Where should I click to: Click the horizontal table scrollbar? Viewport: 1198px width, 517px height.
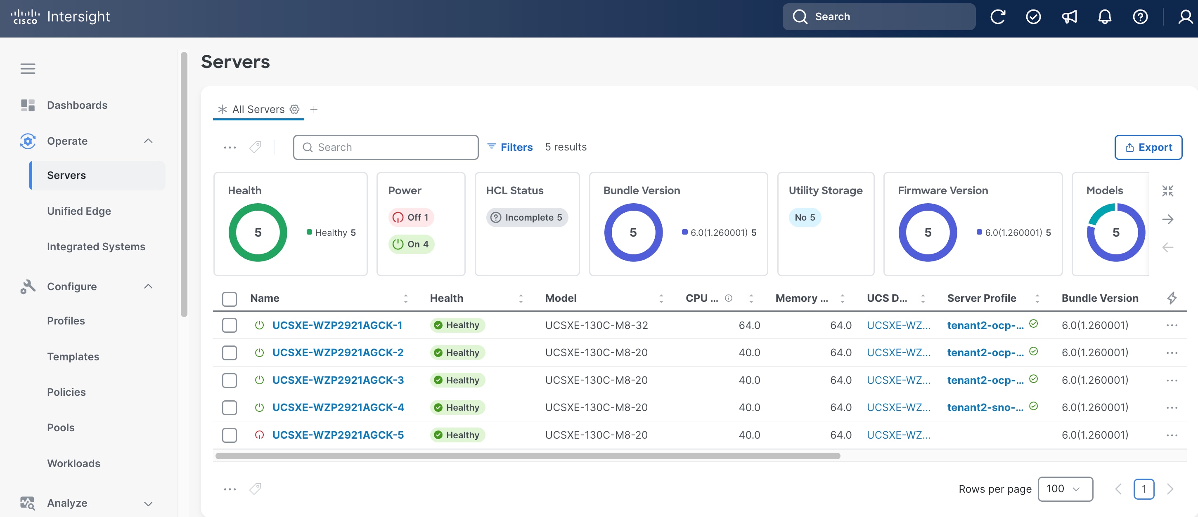tap(528, 456)
